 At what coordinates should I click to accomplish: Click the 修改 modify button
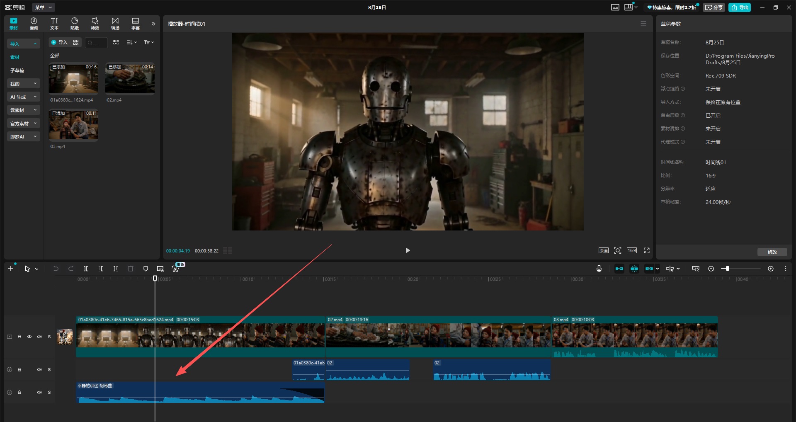(772, 252)
